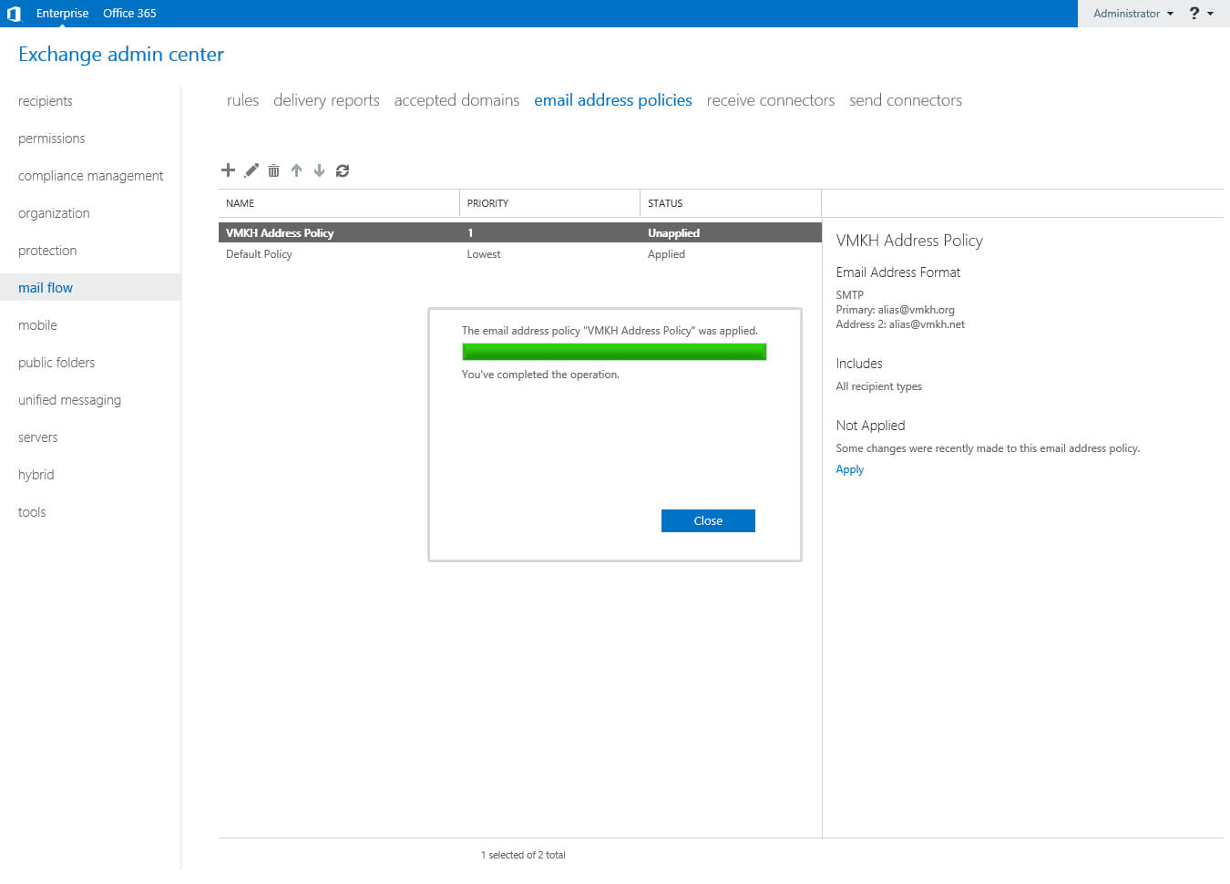Decrease policy priority with down arrow

(319, 170)
